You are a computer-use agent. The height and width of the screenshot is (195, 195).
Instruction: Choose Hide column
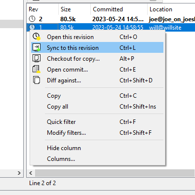pos(97,148)
